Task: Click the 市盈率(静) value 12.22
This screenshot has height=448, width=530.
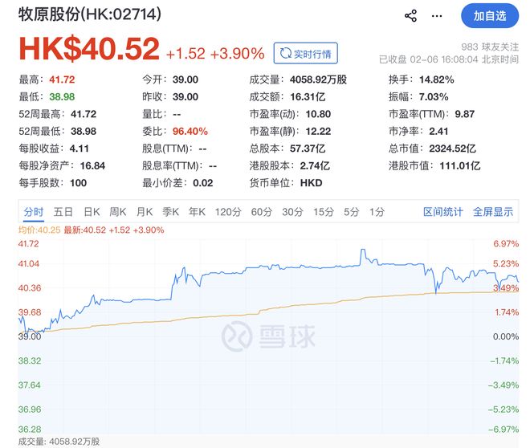Action: point(318,132)
